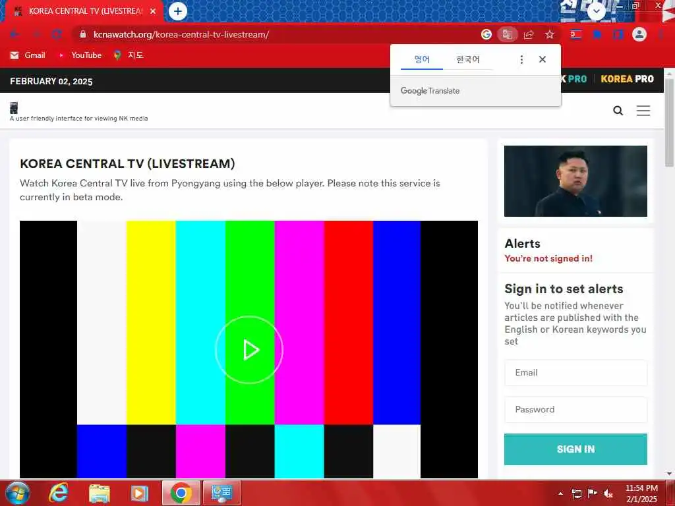Open the Chrome profile avatar
This screenshot has width=675, height=506.
tap(639, 34)
